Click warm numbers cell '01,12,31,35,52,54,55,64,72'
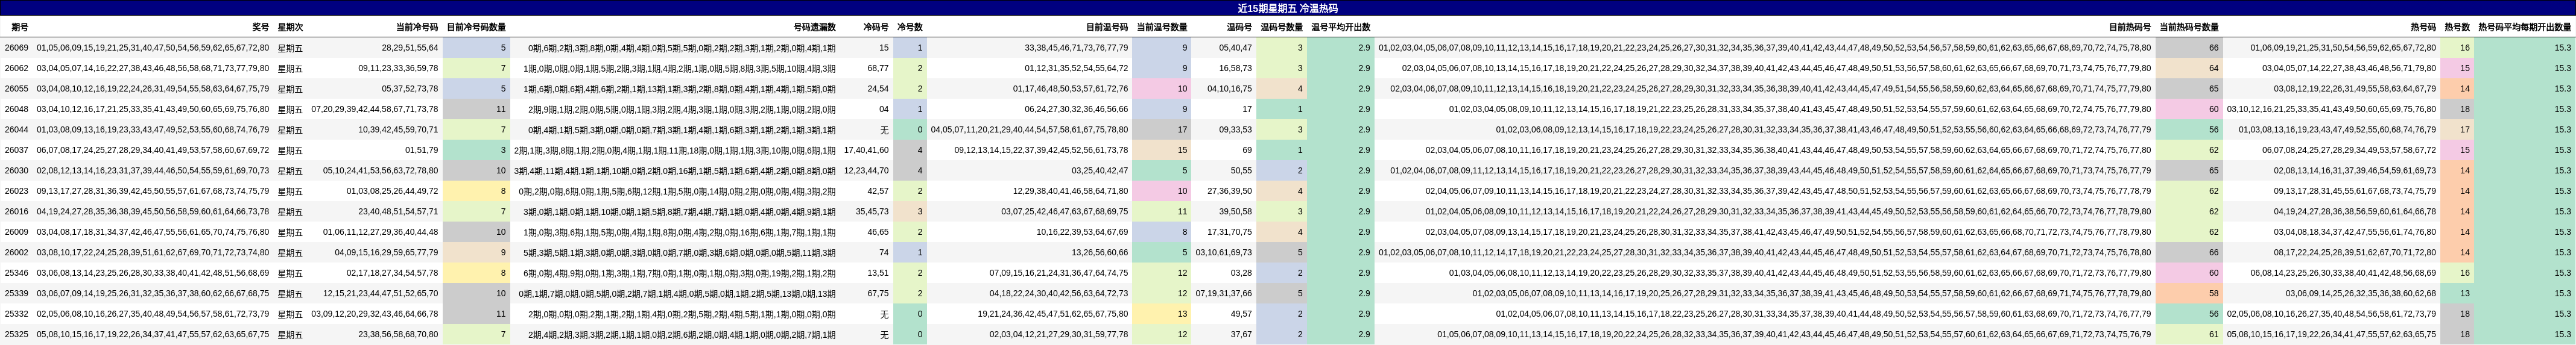The width and height of the screenshot is (2576, 345). [1076, 68]
